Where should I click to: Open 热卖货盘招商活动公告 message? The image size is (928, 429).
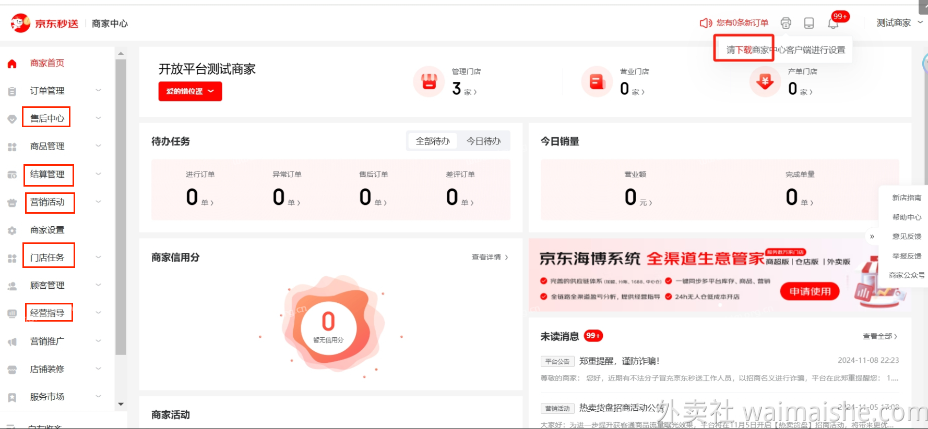[x=622, y=408]
